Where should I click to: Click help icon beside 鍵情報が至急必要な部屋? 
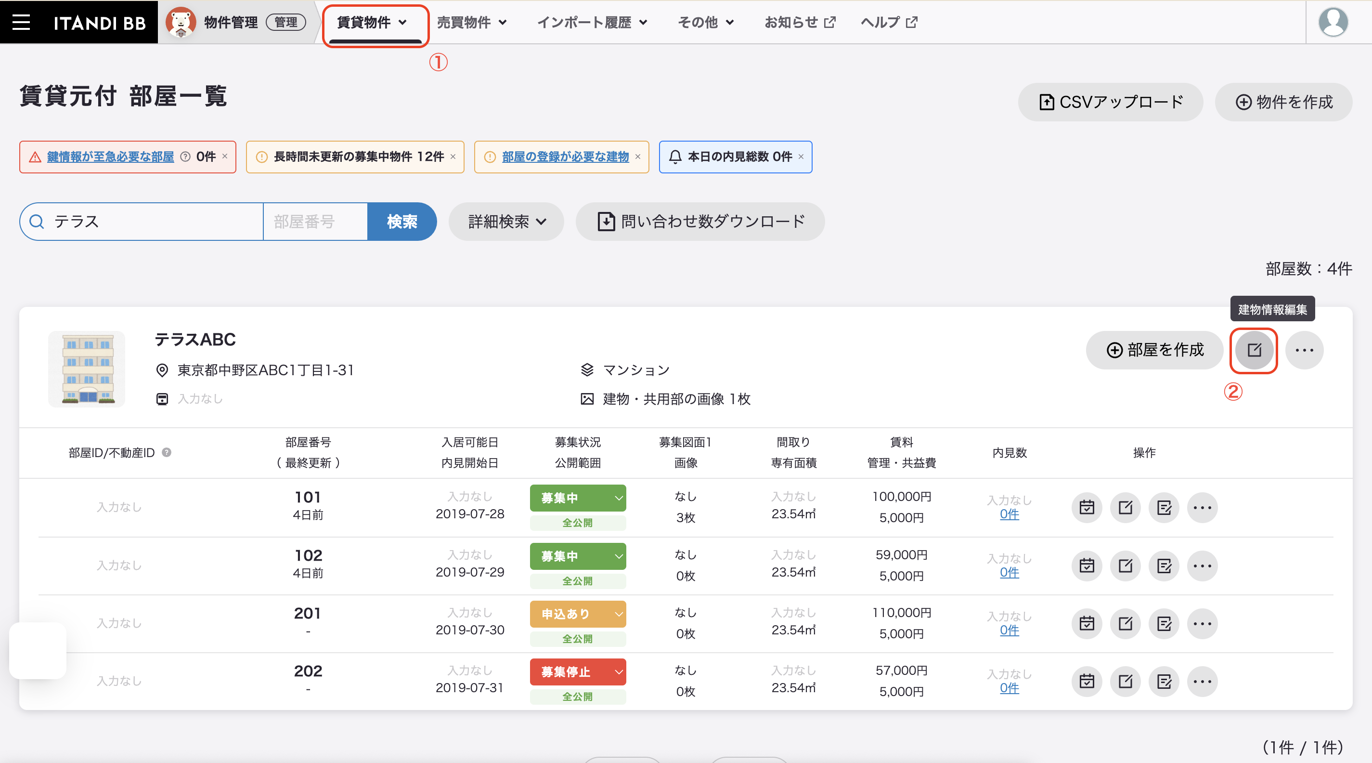point(185,157)
